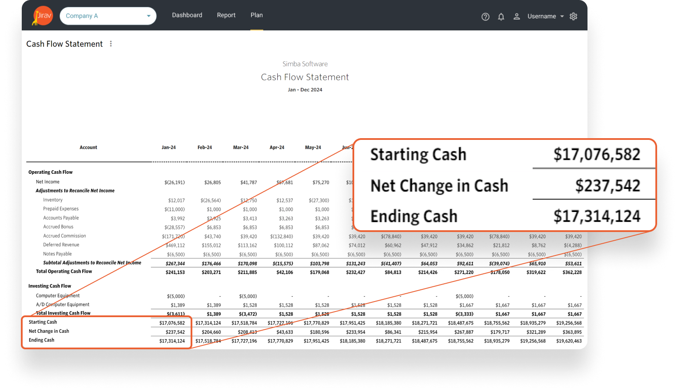Open the Report tab
678x391 pixels.
226,15
